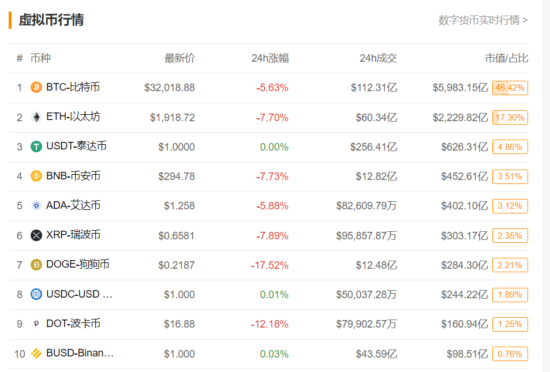Image resolution: width=550 pixels, height=372 pixels.
Task: Sort by 24h涨幅 column header
Action: (x=270, y=58)
